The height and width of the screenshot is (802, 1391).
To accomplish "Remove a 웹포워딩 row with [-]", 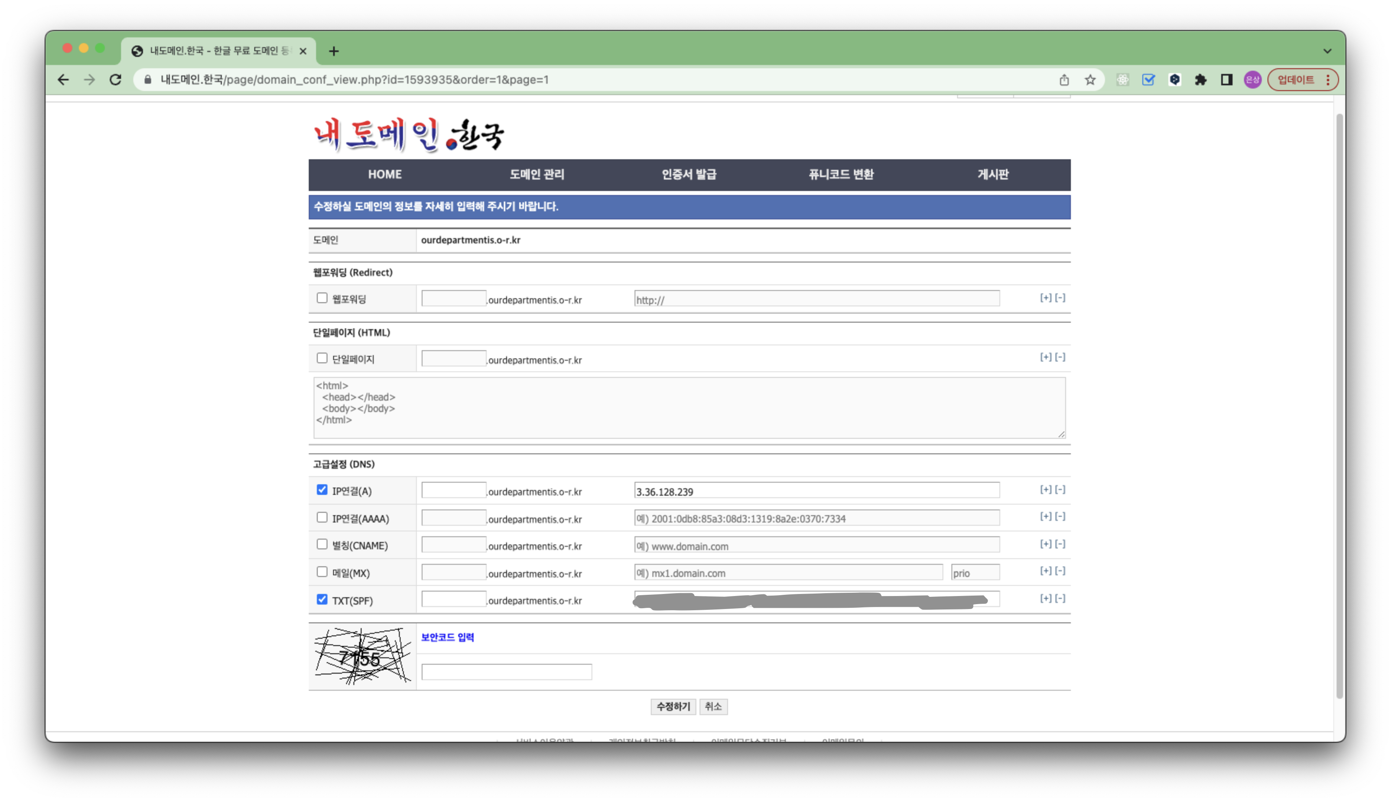I will pos(1060,298).
